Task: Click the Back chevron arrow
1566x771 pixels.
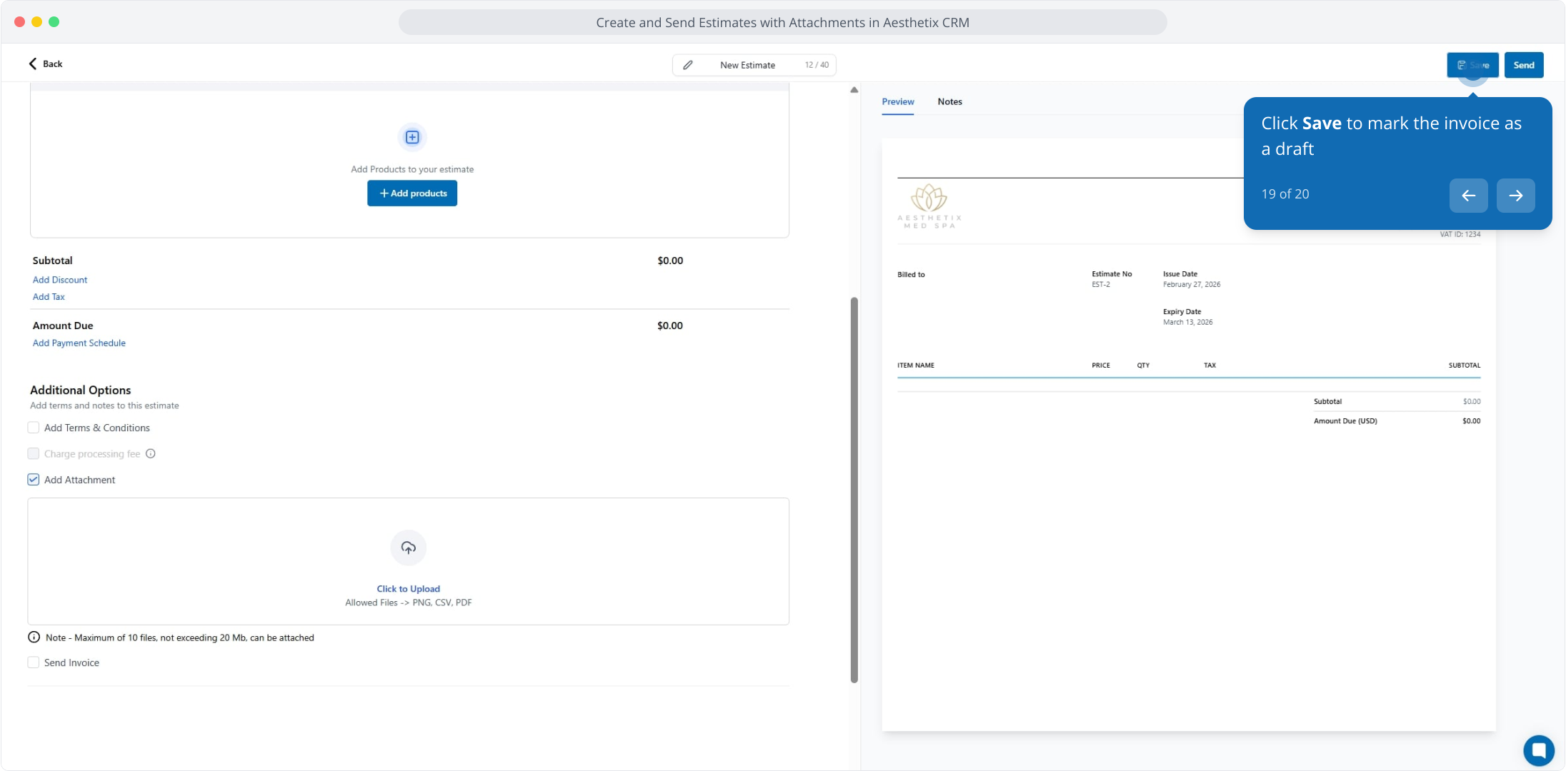Action: click(33, 64)
